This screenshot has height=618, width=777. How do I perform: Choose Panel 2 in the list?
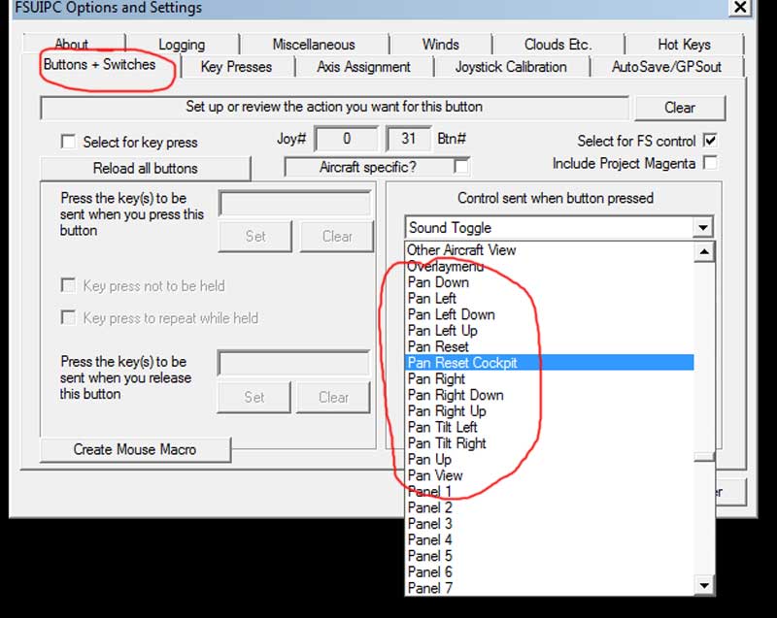(549, 507)
